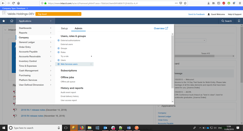Image resolution: width=243 pixels, height=131 pixels.
Task: Open Web Services users link
Action: tap(69, 64)
